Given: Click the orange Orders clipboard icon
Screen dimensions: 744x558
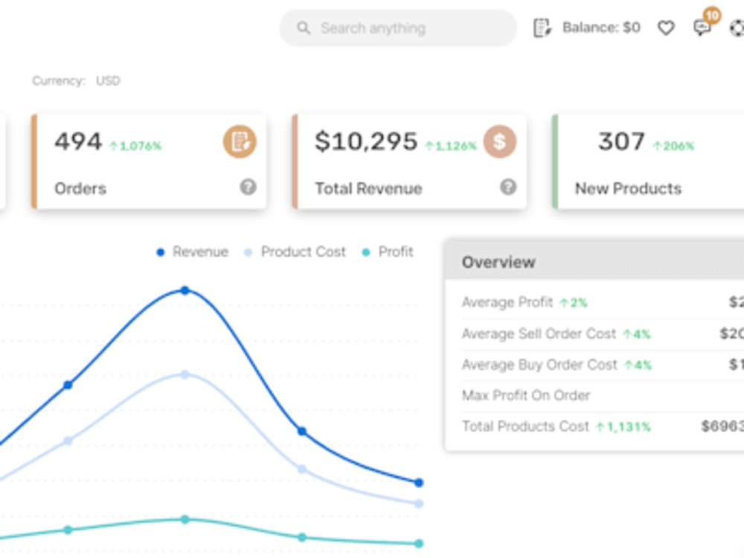Looking at the screenshot, I should 240,141.
